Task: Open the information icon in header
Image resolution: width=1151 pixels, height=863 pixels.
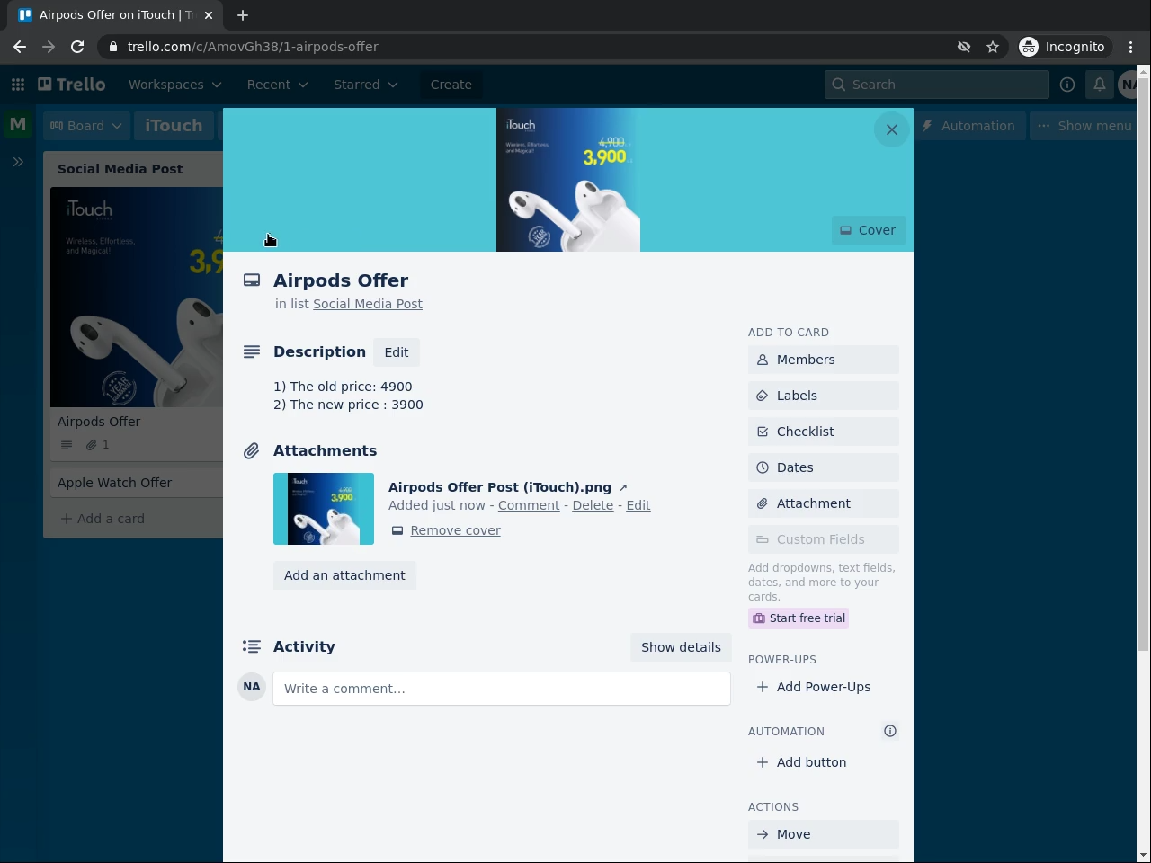Action: 1067,85
